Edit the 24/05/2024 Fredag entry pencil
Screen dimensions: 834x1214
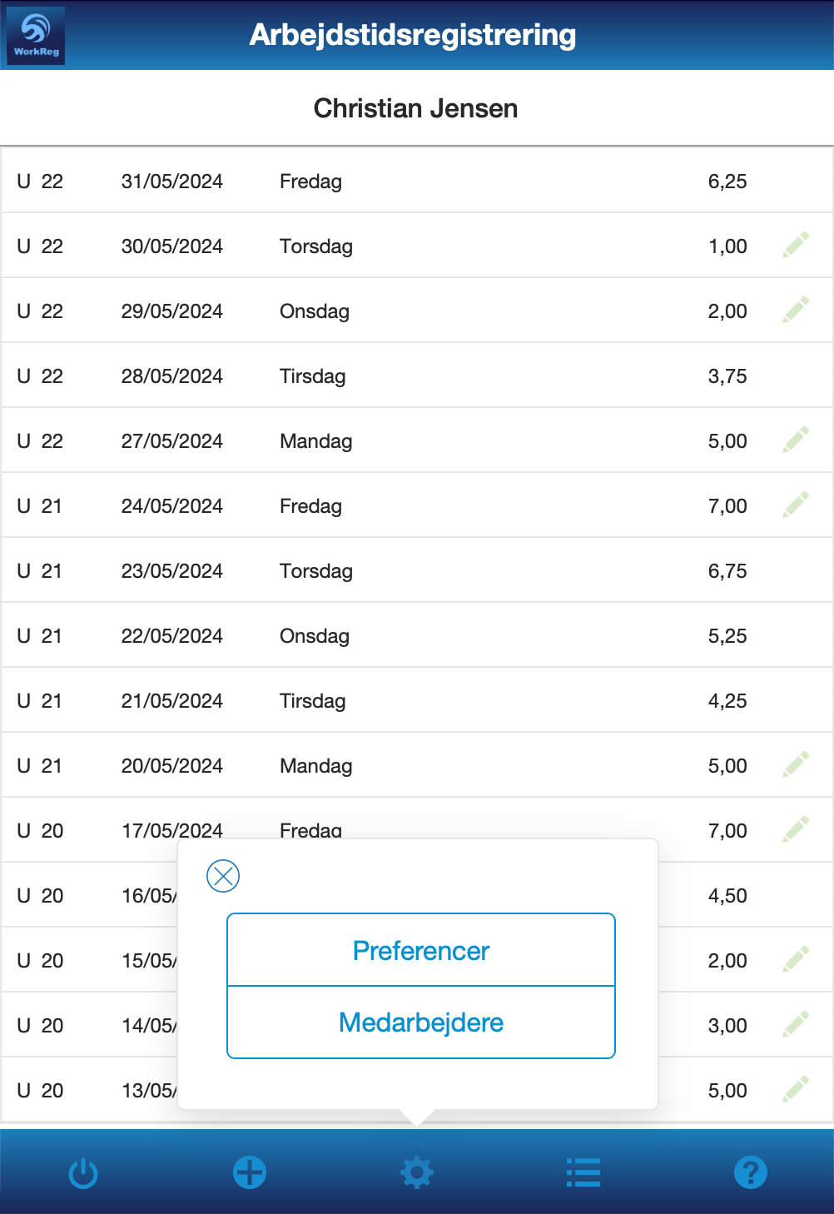[796, 505]
